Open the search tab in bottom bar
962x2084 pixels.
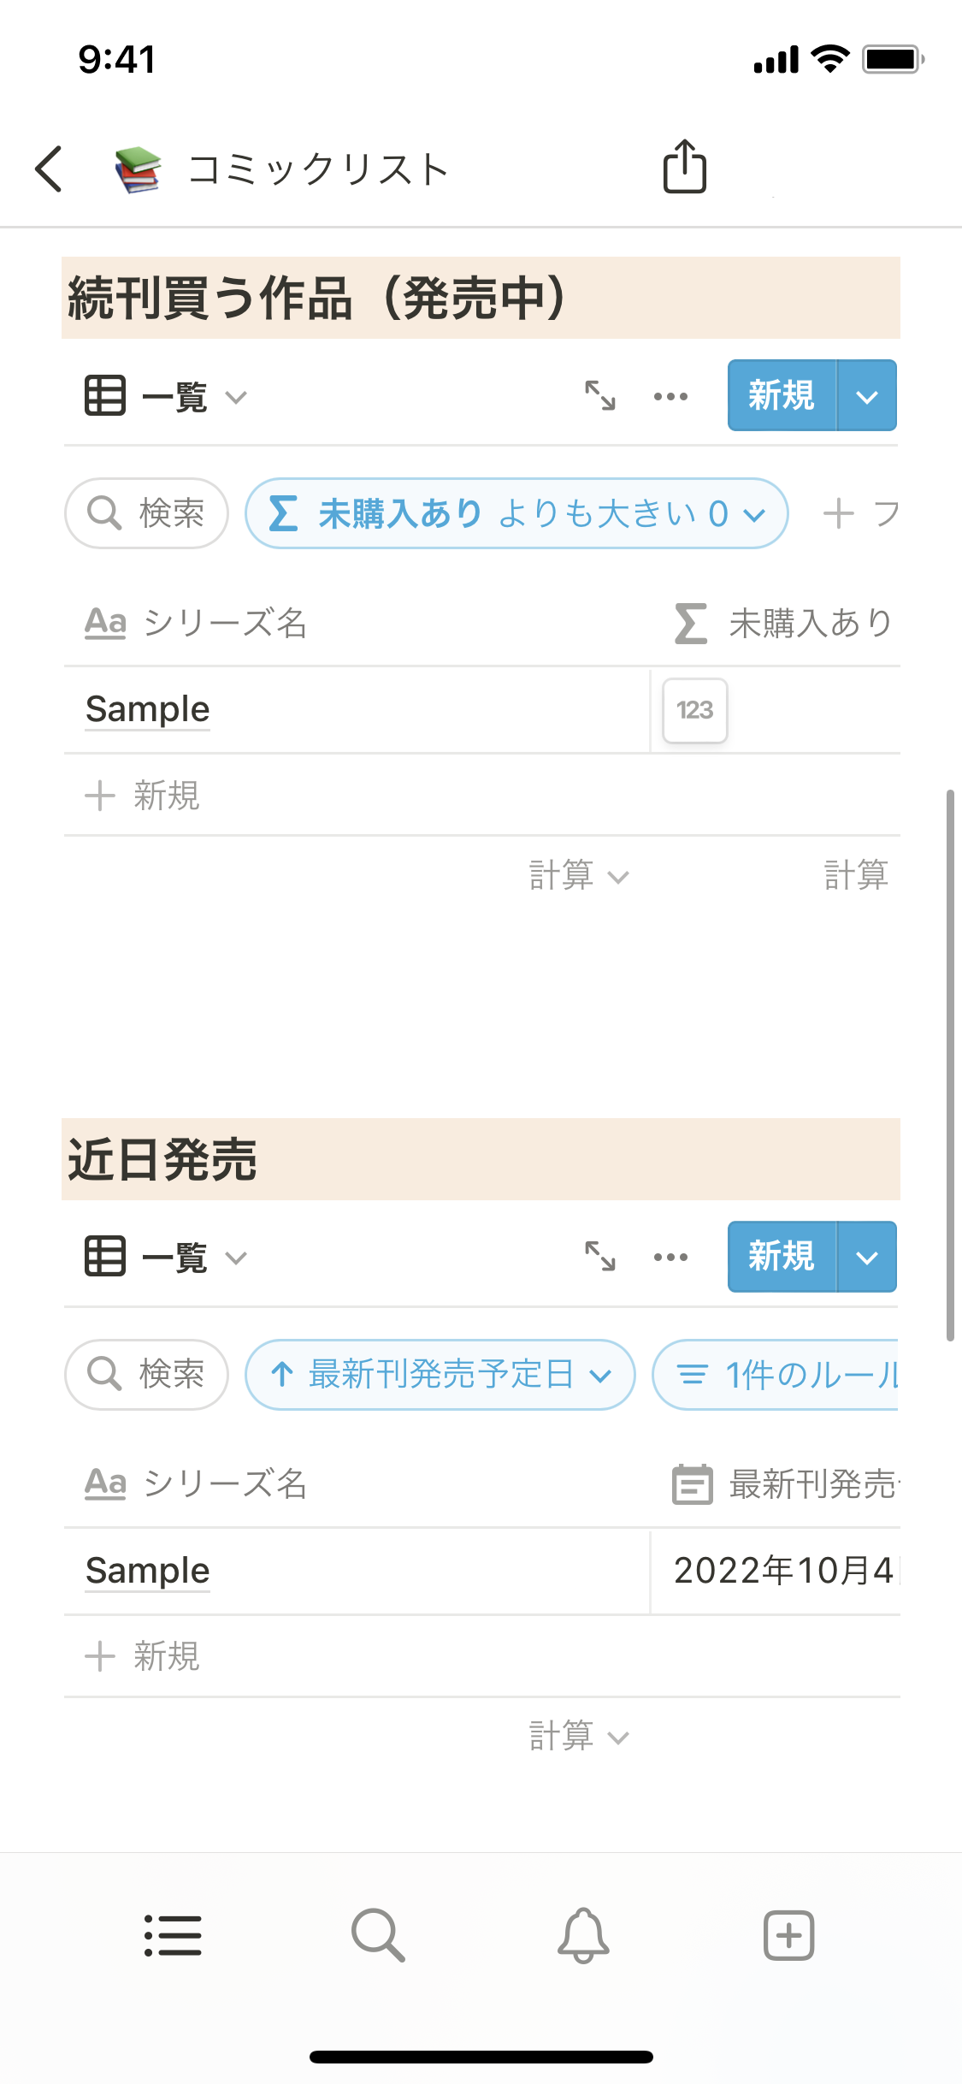coord(378,1935)
